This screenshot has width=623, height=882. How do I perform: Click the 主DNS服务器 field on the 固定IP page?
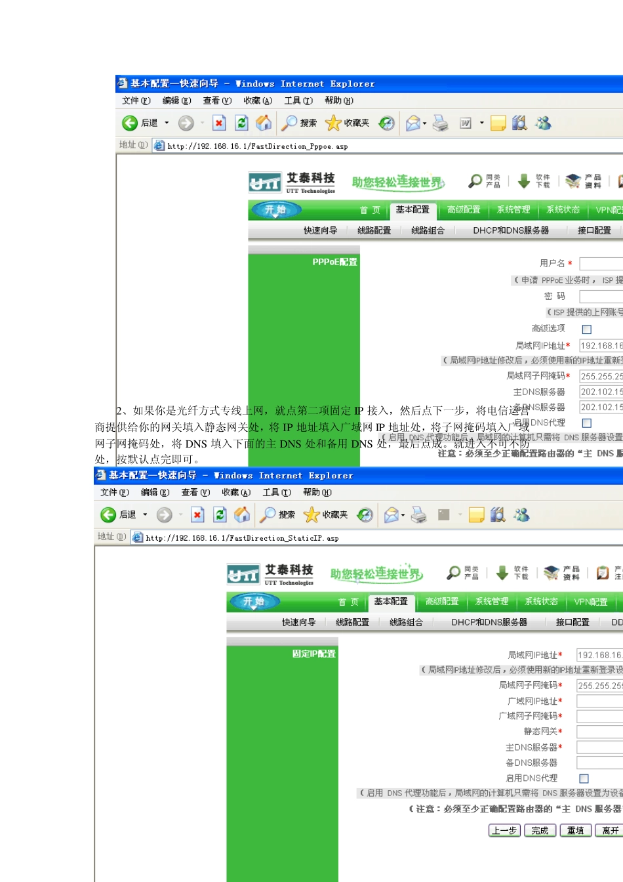coord(600,747)
